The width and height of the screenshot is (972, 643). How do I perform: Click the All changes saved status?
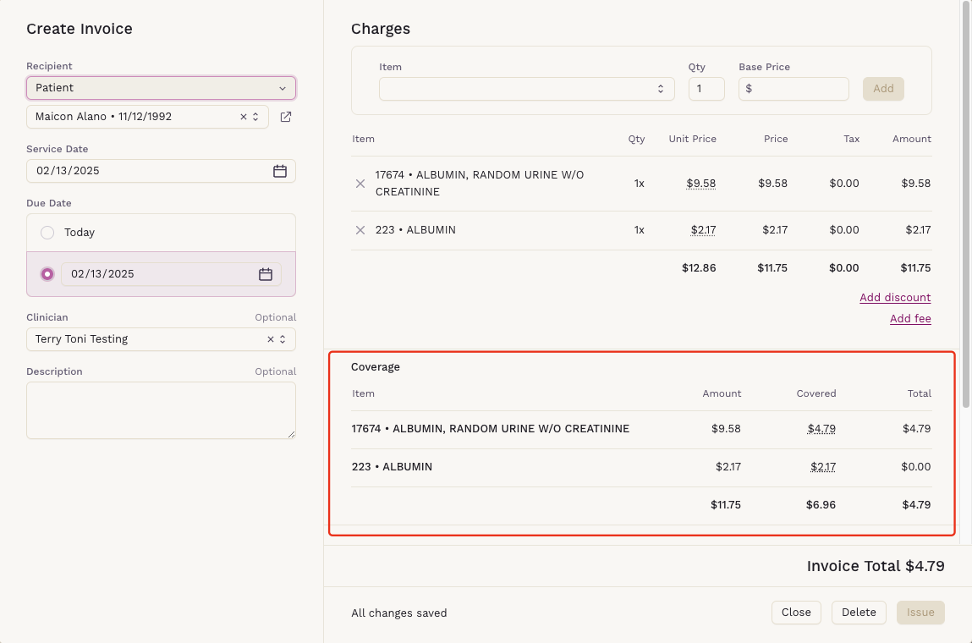pos(399,613)
